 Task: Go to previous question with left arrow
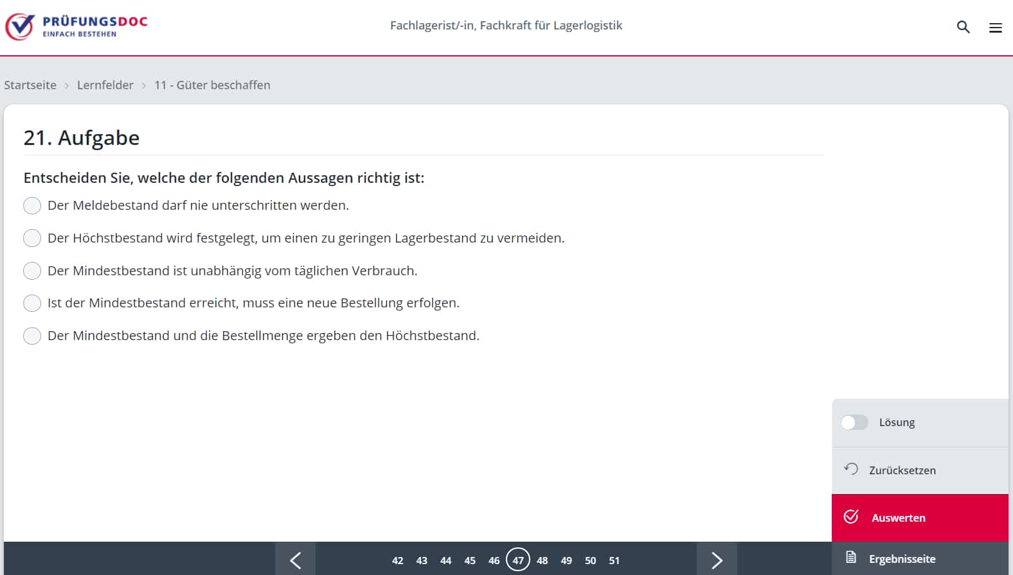tap(295, 560)
